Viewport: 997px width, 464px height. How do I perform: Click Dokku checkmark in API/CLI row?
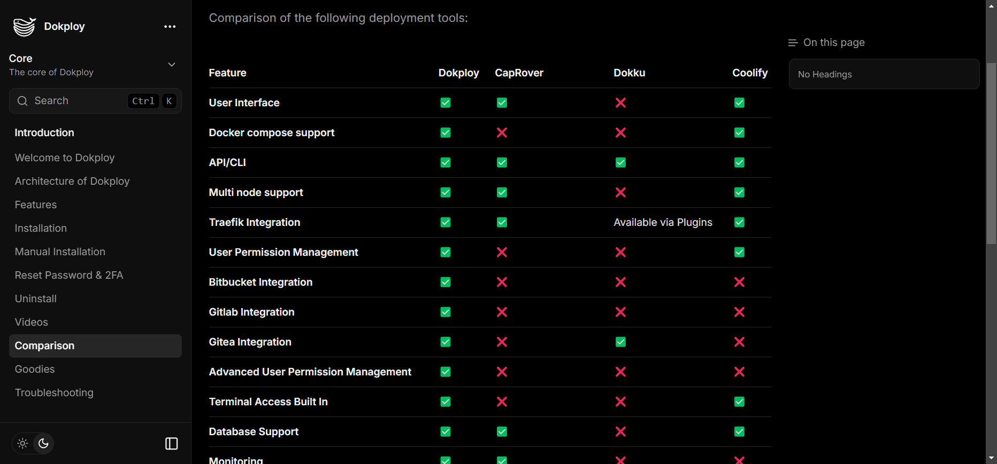point(620,162)
